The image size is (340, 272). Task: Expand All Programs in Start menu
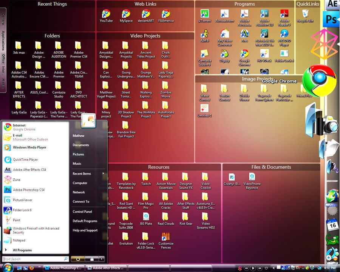coord(22,250)
